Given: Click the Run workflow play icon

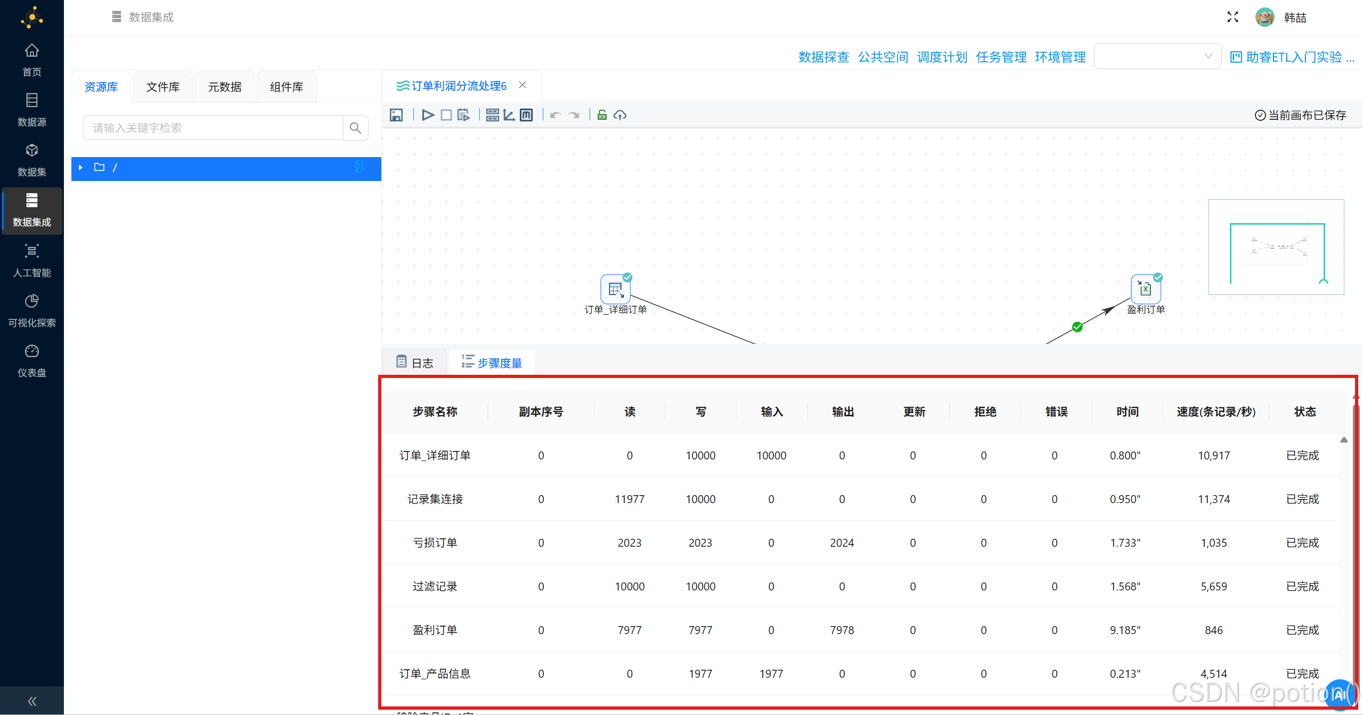Looking at the screenshot, I should [x=428, y=114].
